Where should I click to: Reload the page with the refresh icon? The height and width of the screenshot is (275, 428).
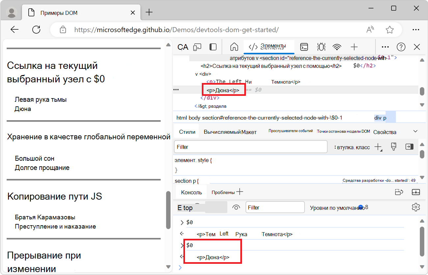point(36,30)
